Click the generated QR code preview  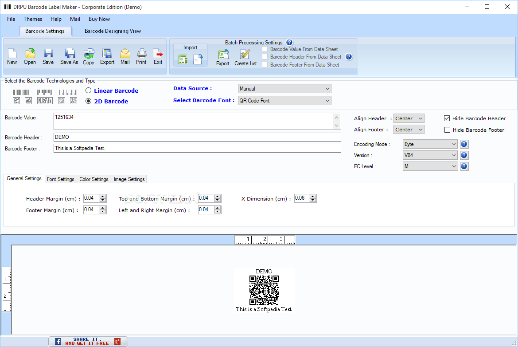(x=264, y=290)
